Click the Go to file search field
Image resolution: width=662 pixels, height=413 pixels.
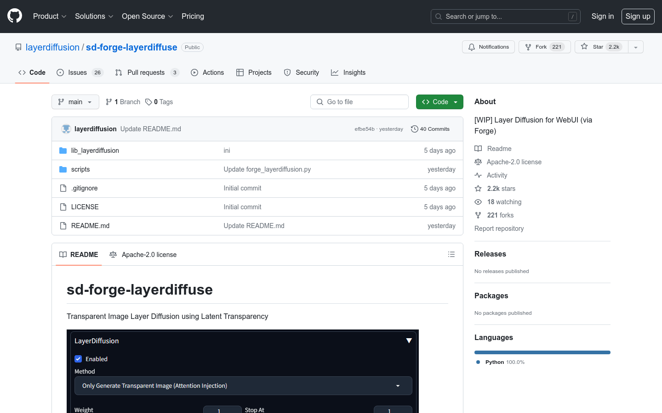click(x=360, y=102)
